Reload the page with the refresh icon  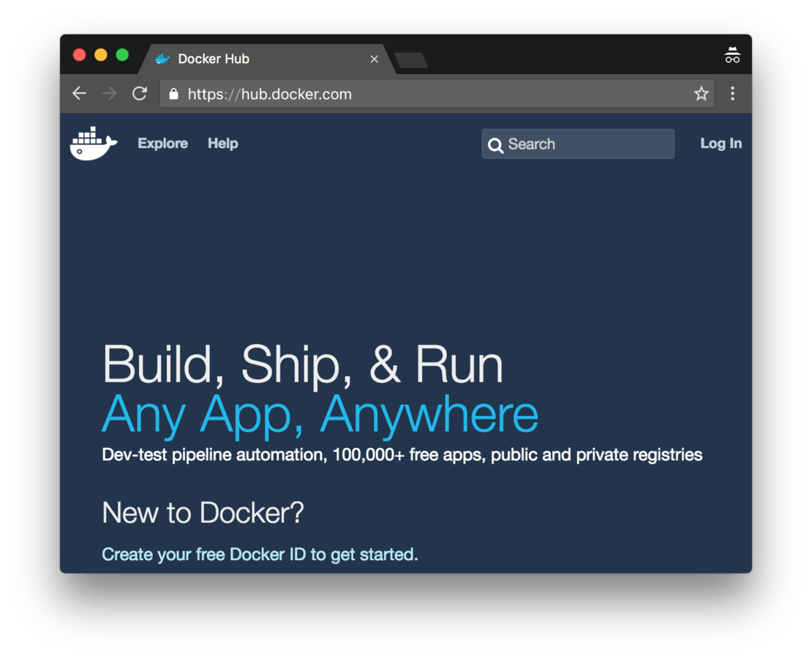coord(140,93)
